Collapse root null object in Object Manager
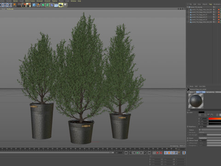This screenshot has width=221, height=166. [x=187, y=7]
